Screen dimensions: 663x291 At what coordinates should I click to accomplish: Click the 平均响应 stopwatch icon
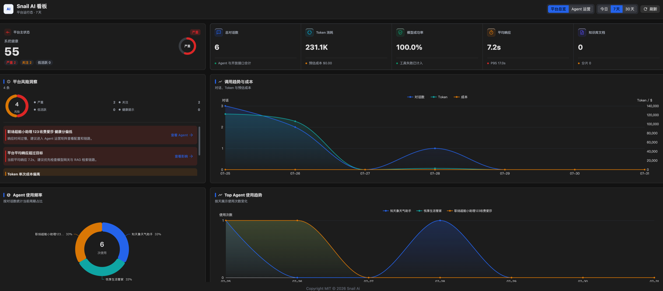(491, 32)
